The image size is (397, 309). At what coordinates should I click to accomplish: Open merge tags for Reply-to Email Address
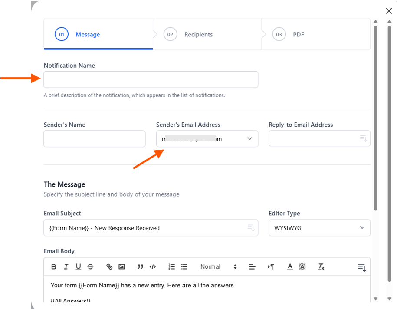(363, 138)
